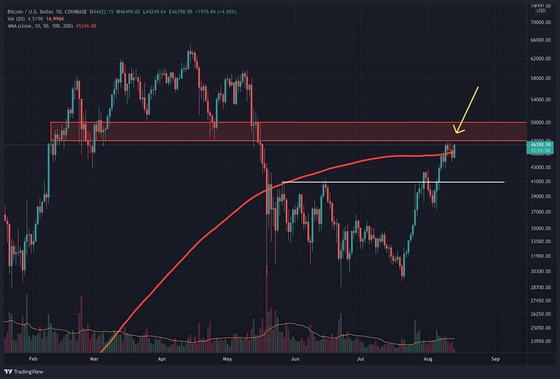Screen dimensions: 560x379
Task: Click the 4MA value '45246.88'
Action: click(x=86, y=26)
